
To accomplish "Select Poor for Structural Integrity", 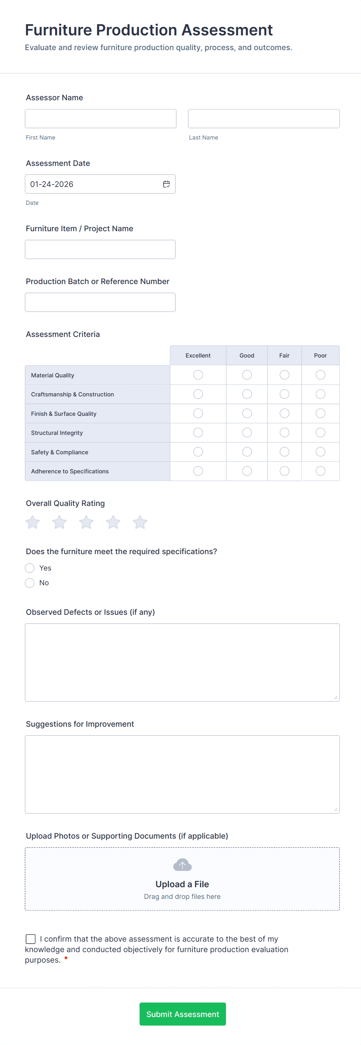I will pyautogui.click(x=320, y=433).
